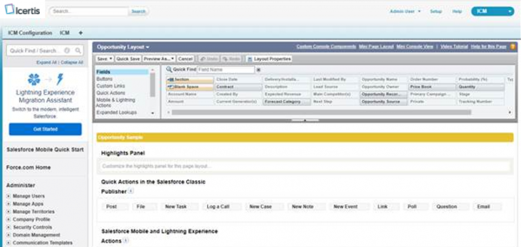Select Fields in palette category list
Viewport: 521px width, 247px height.
point(122,72)
